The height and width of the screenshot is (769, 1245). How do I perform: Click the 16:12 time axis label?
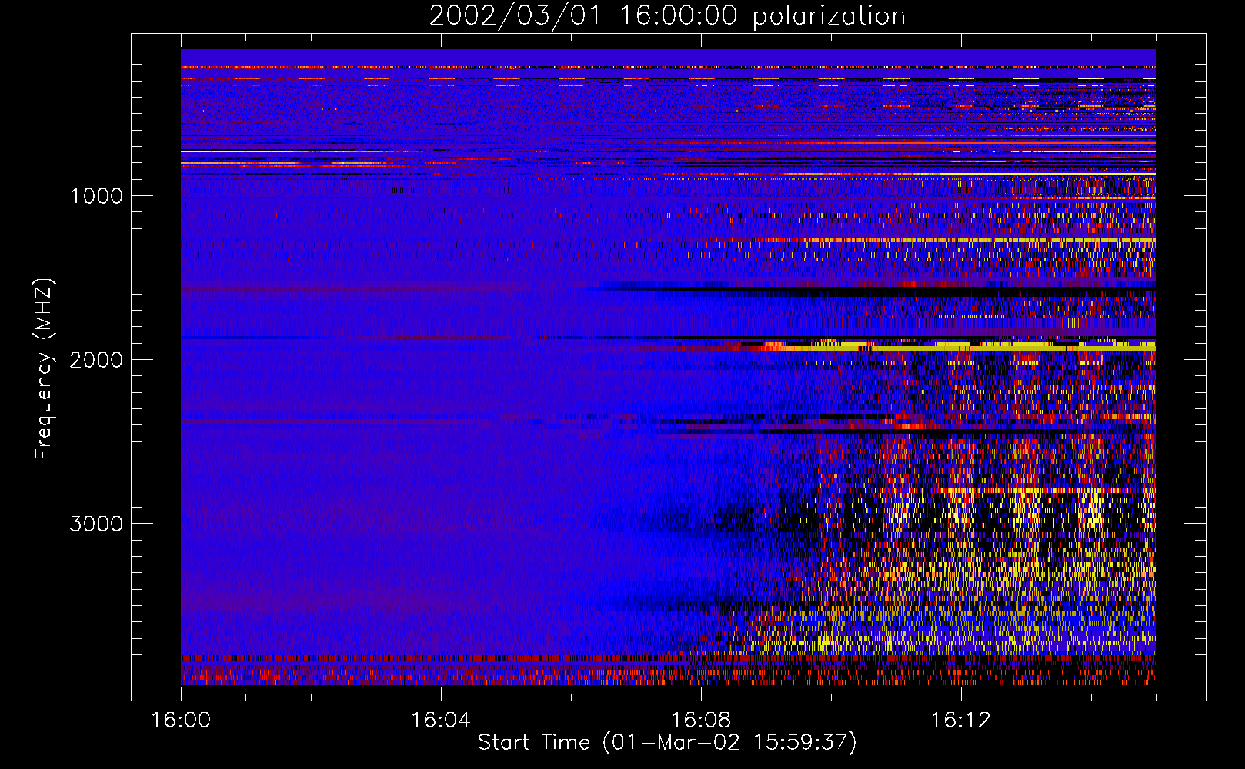[x=960, y=721]
